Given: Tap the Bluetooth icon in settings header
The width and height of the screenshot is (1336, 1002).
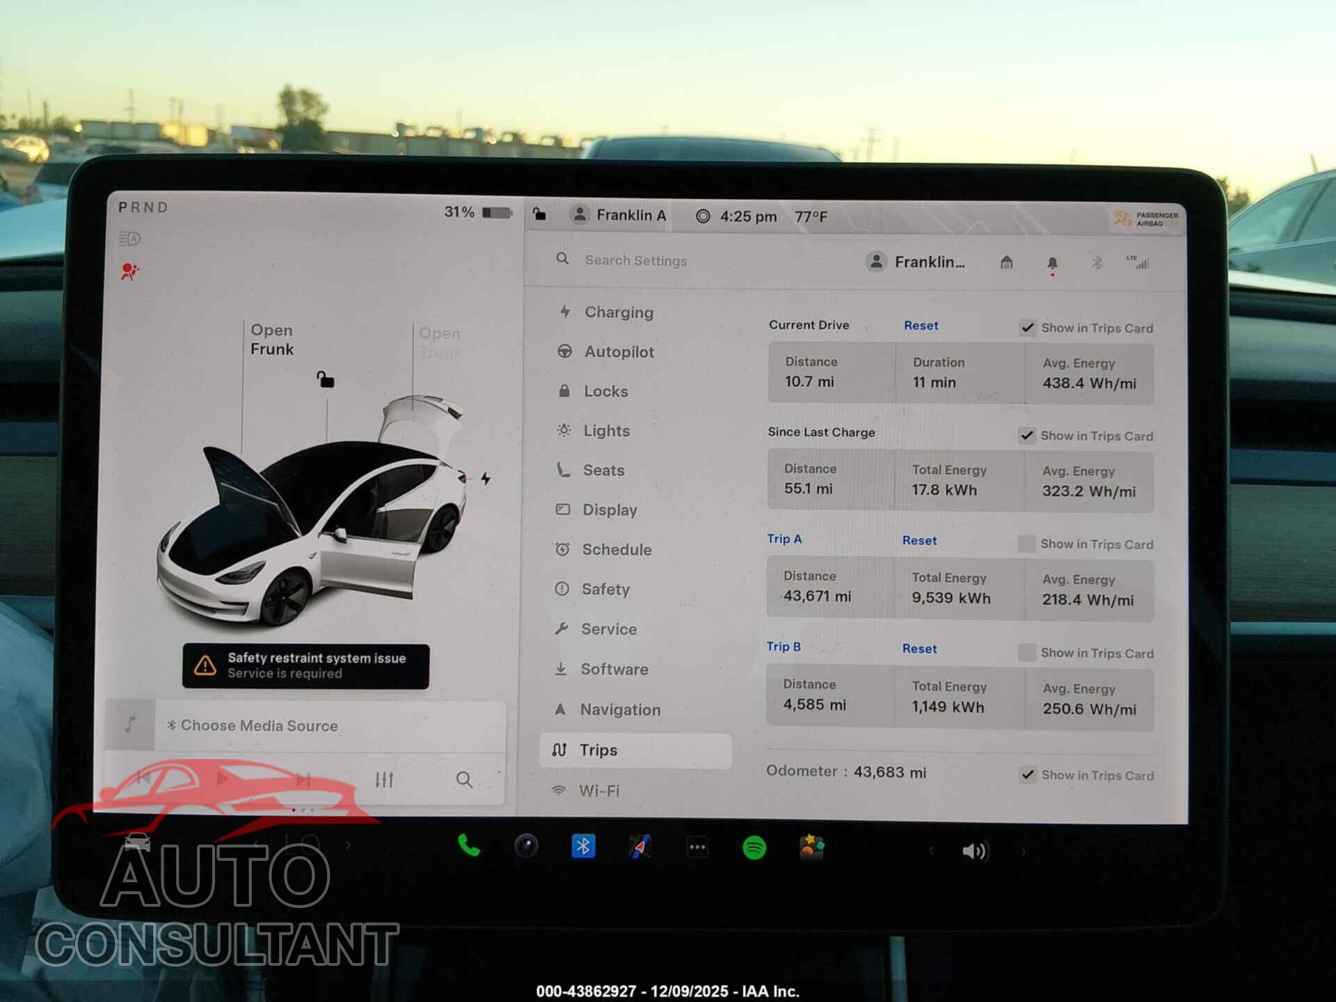Looking at the screenshot, I should pos(1097,263).
